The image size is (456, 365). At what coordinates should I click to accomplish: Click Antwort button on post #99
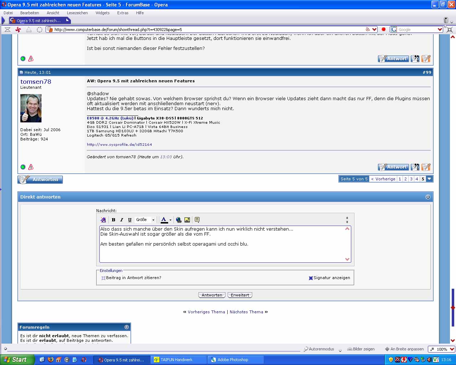(x=393, y=167)
